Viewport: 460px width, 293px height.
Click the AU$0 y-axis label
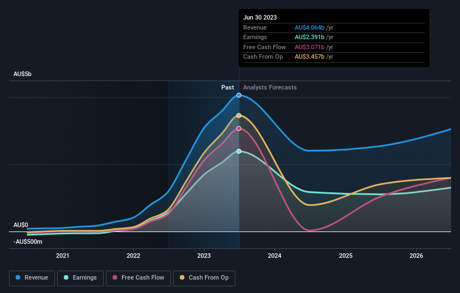click(21, 225)
